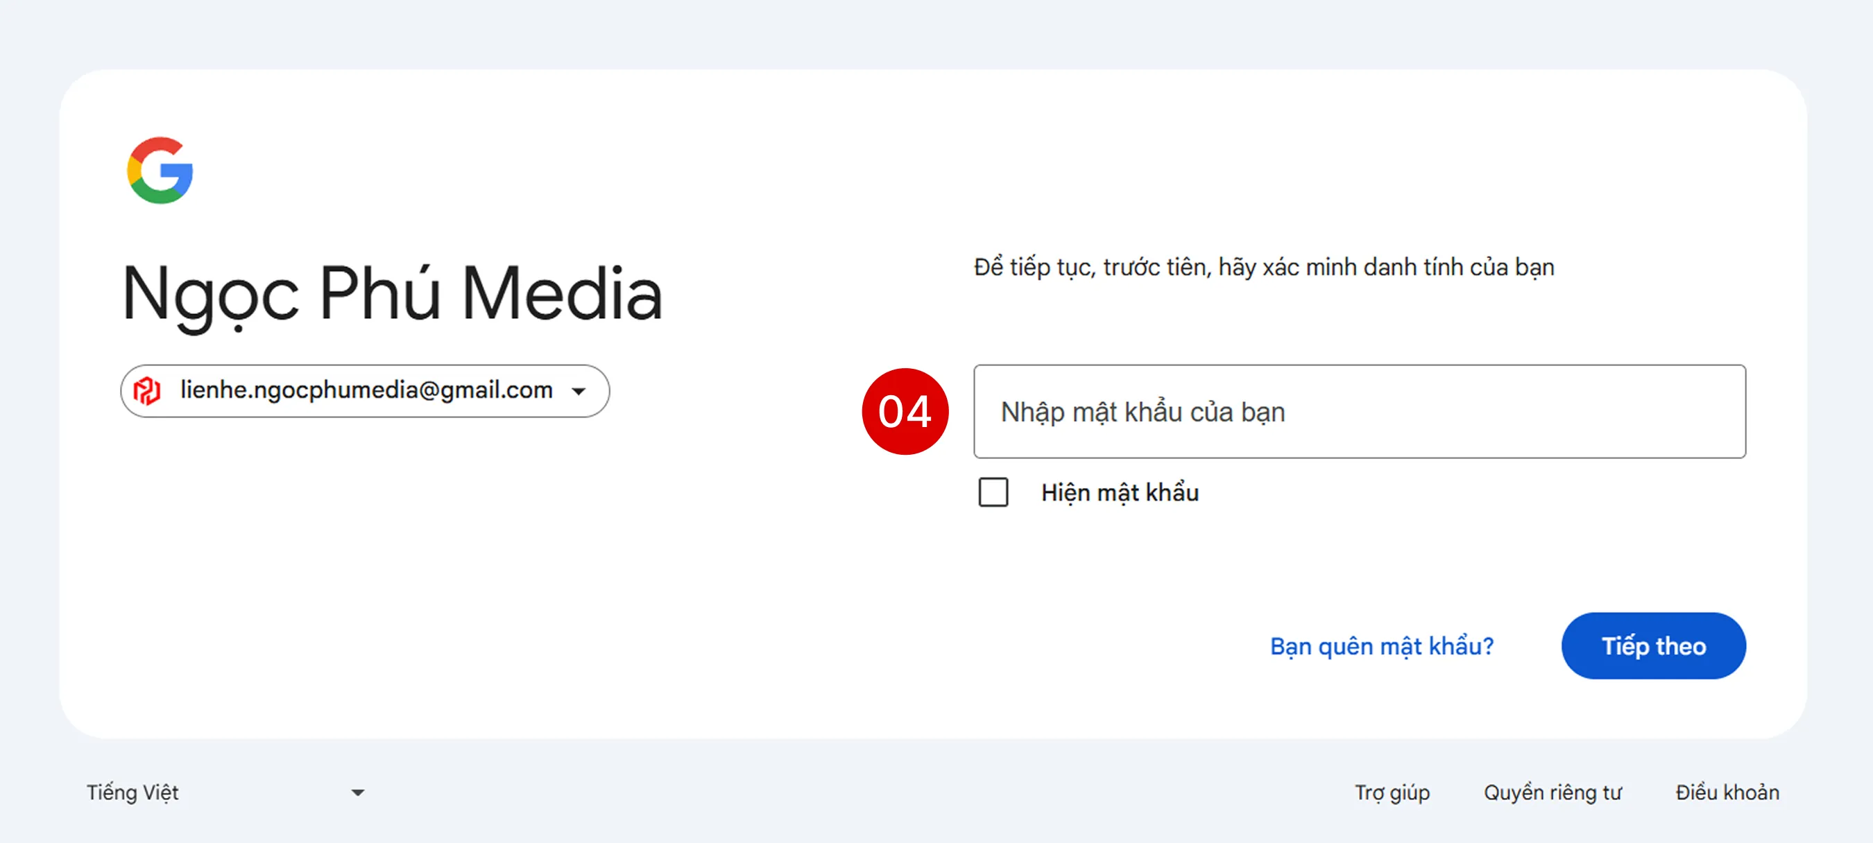Focus the Nhập mật khẩu của bạn field

(x=1360, y=411)
